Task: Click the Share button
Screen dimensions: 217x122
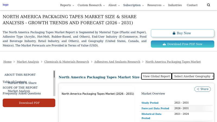Action: point(203,89)
